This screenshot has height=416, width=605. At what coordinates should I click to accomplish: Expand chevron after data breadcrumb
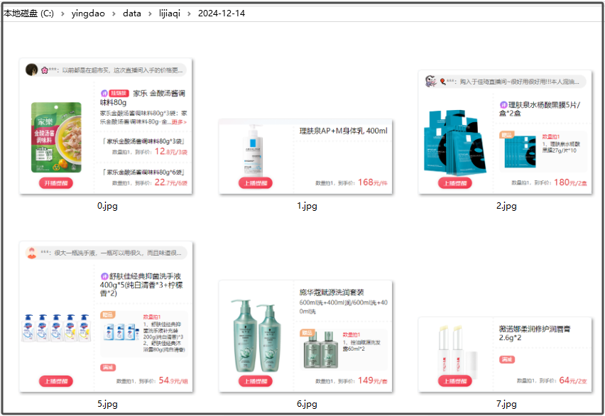click(x=150, y=14)
